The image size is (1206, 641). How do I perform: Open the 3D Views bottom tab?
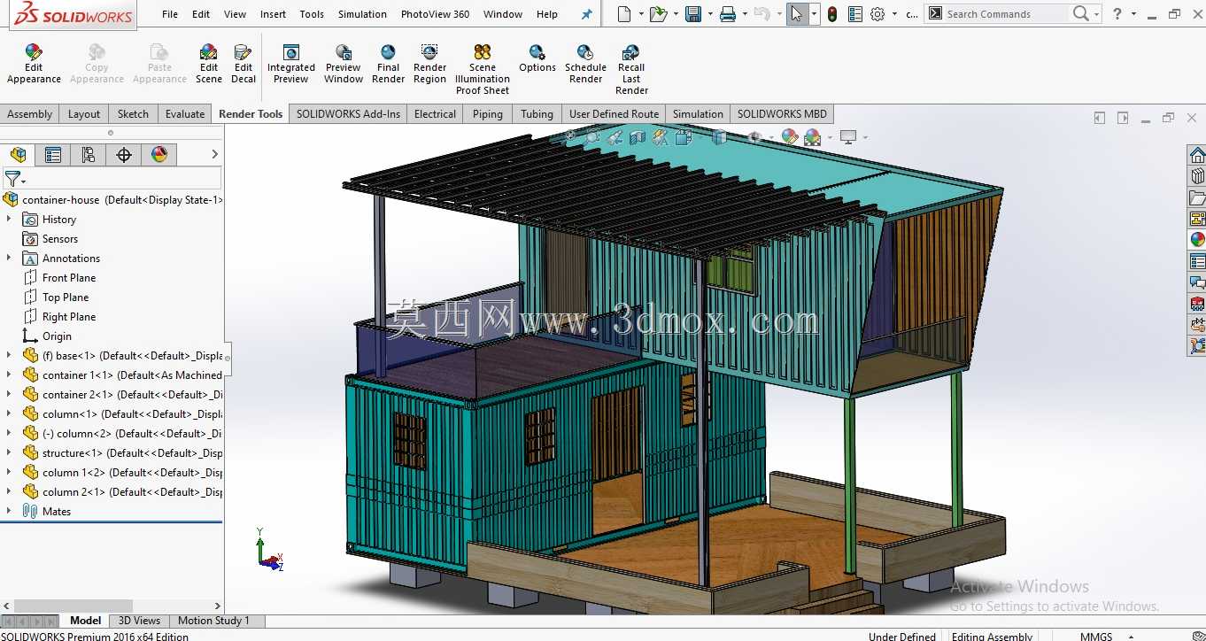(139, 621)
